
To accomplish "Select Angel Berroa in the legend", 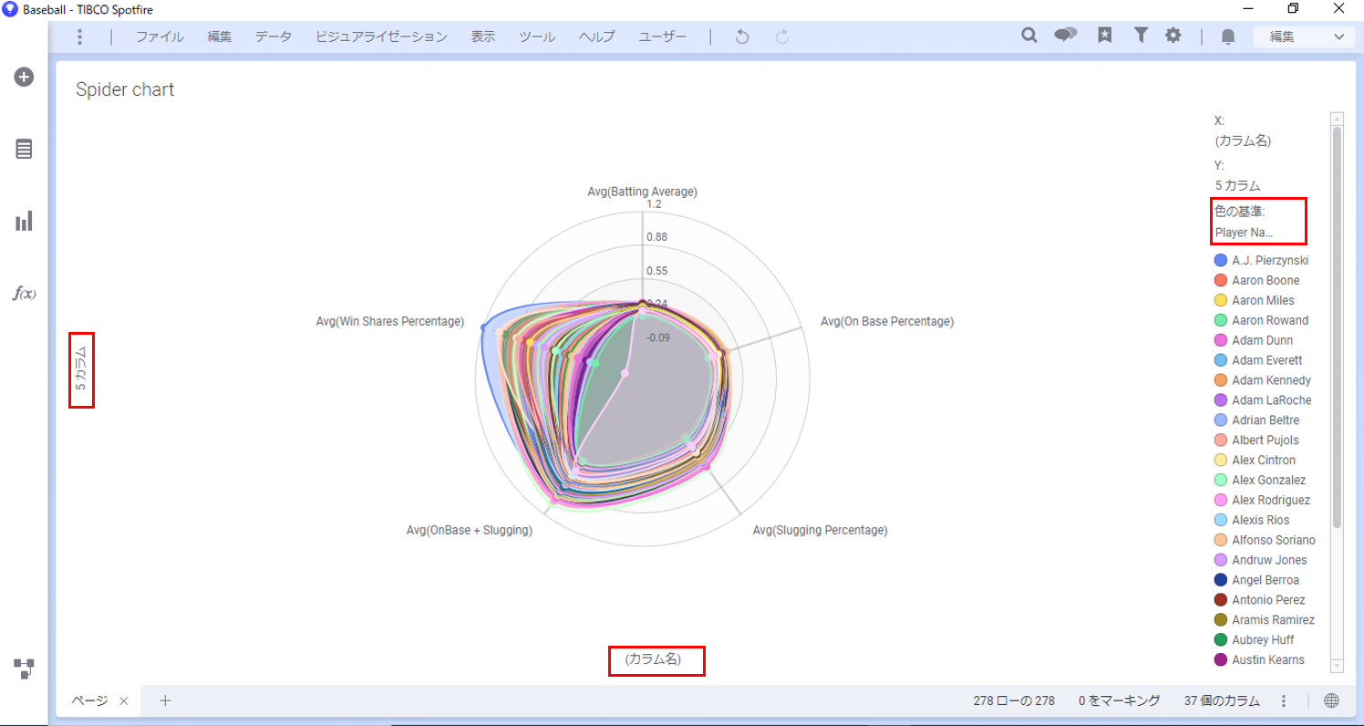I will pyautogui.click(x=1266, y=580).
